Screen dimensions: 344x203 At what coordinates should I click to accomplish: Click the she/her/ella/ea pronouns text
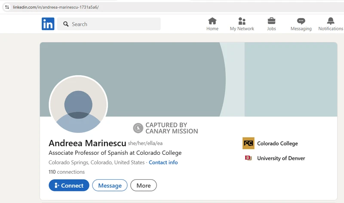click(x=145, y=143)
